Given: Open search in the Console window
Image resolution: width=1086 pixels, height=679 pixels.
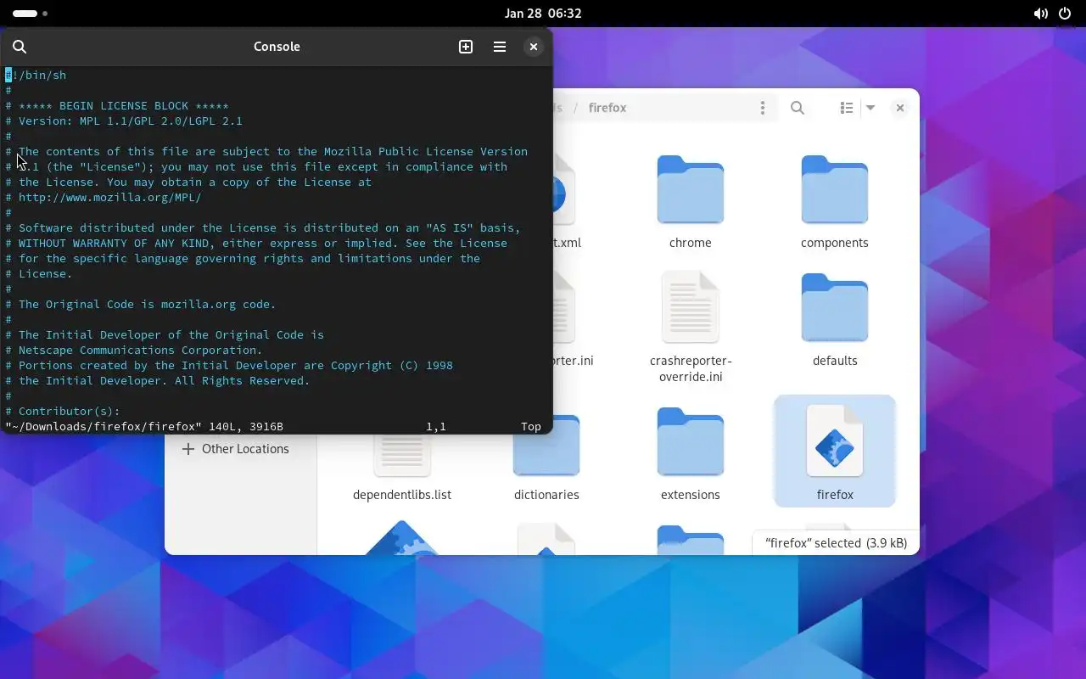Looking at the screenshot, I should (x=20, y=47).
